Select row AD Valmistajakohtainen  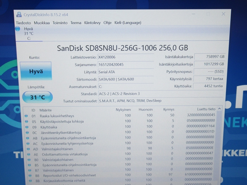pyautogui.click(x=120, y=148)
